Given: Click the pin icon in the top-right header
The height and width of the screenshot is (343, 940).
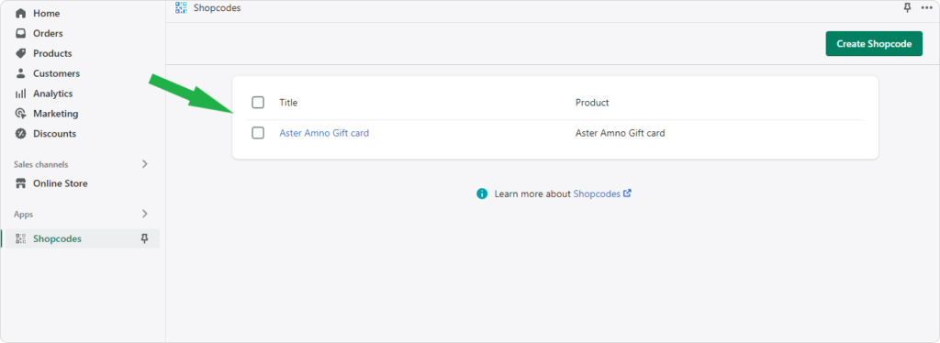Looking at the screenshot, I should pos(907,7).
